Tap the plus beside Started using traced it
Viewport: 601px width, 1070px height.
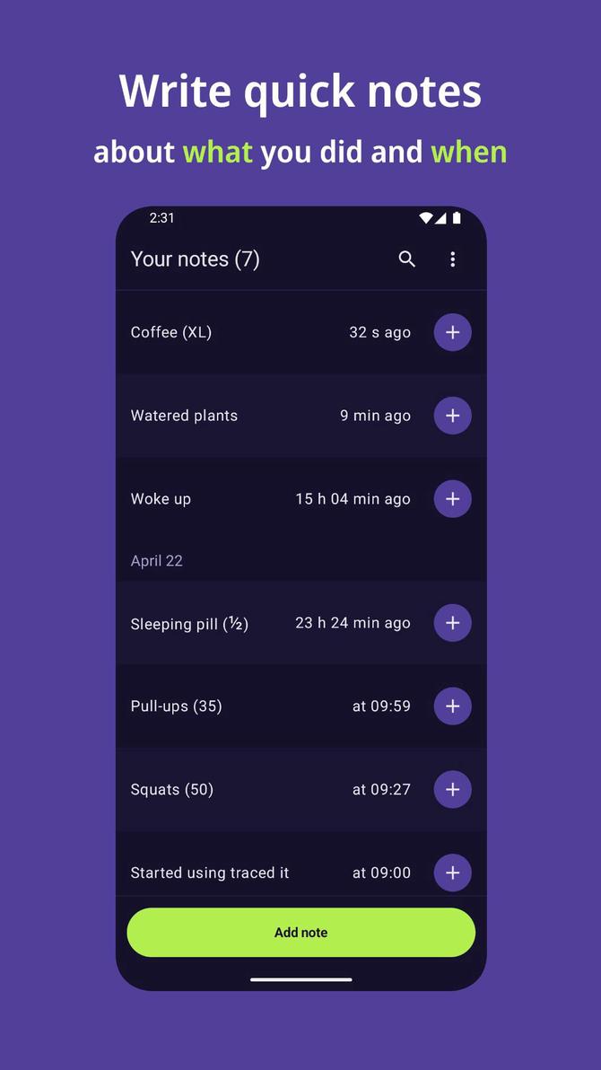point(452,872)
